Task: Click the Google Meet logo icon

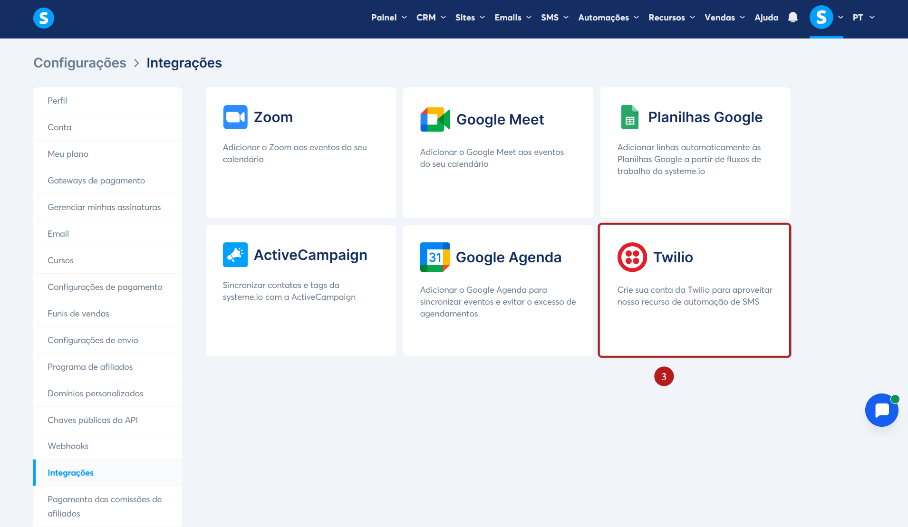Action: click(x=435, y=119)
